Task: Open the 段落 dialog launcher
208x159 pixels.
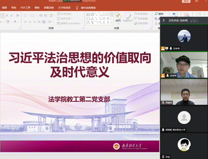Action: (x=83, y=28)
